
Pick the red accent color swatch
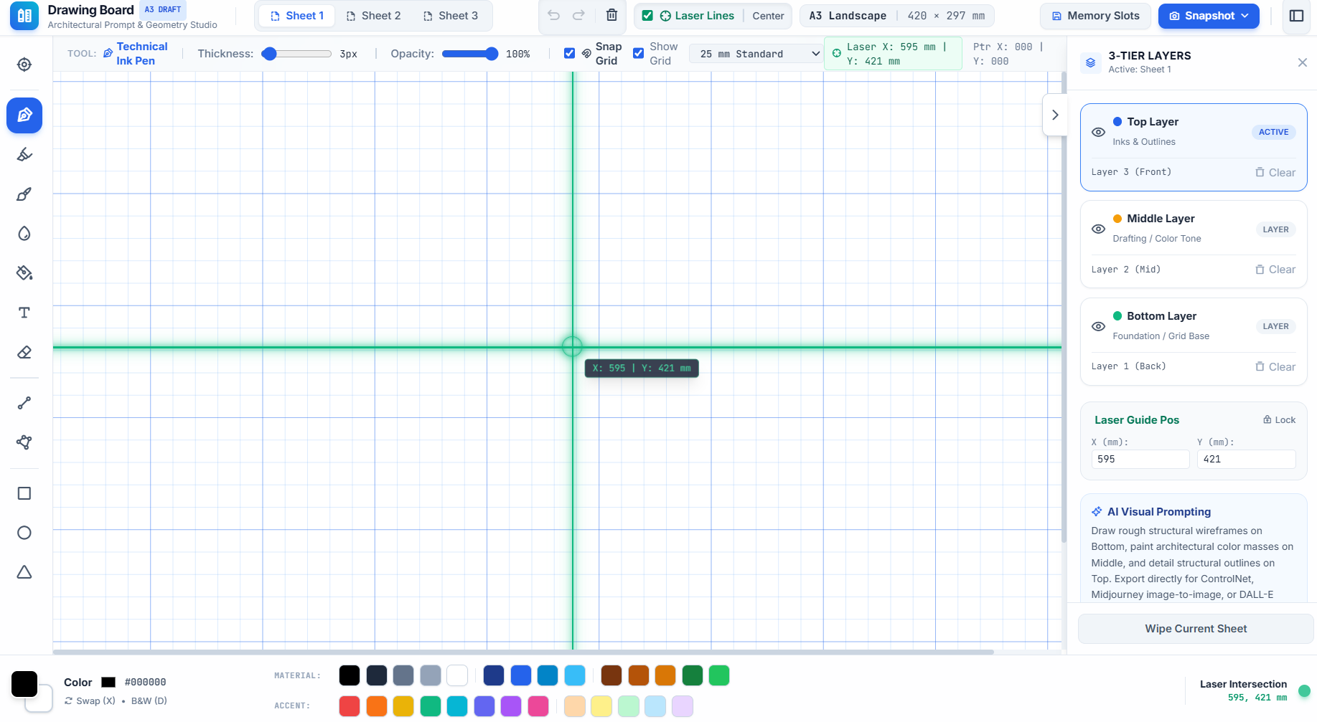pos(350,706)
